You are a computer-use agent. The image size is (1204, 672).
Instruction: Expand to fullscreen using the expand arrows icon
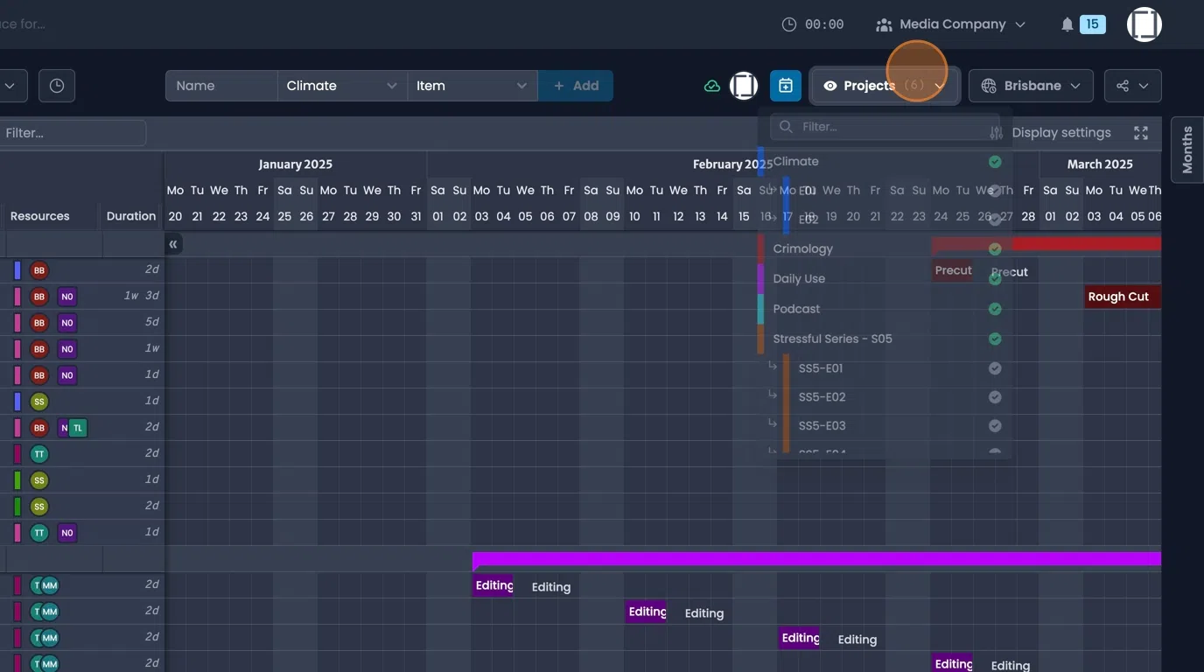(x=1140, y=132)
